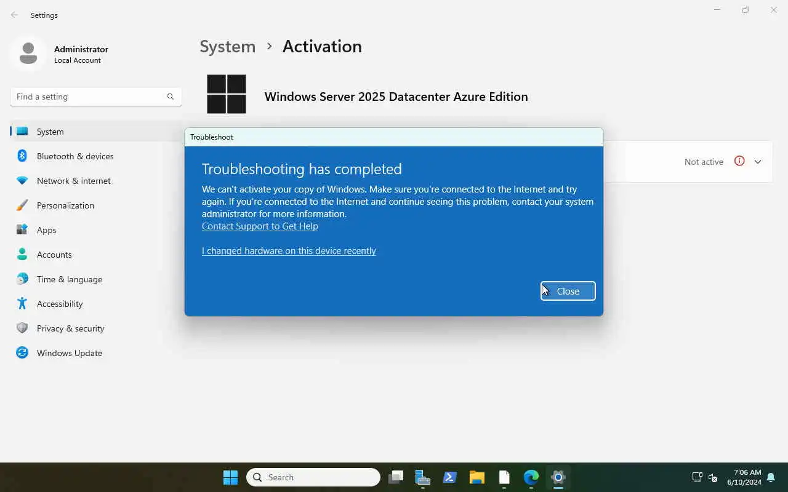Open Privacy & security settings
Screen dimensions: 788x492
click(x=95, y=328)
